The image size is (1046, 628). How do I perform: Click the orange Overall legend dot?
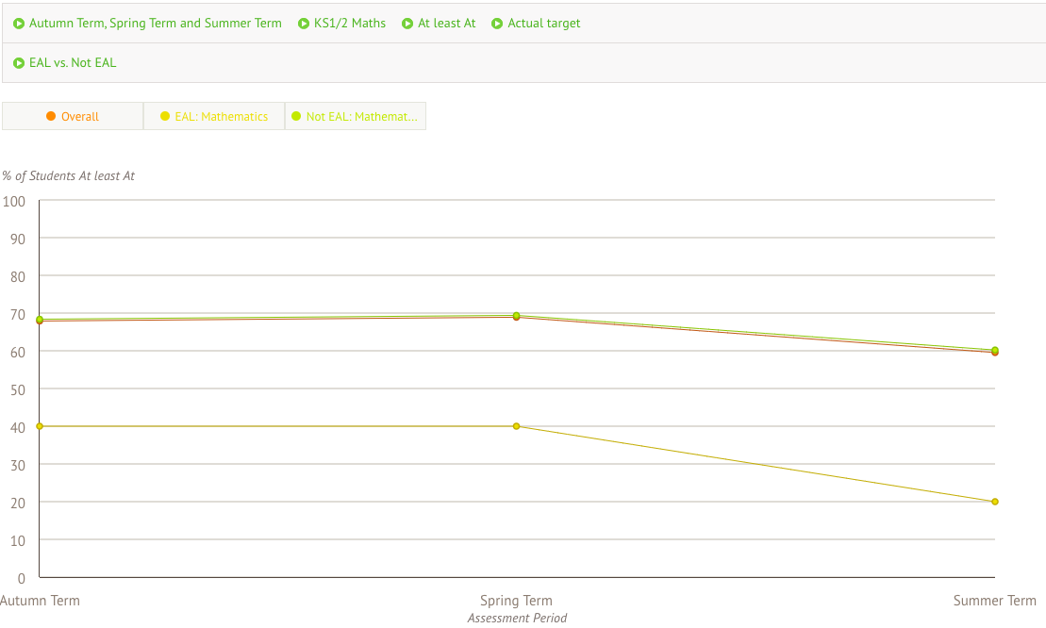click(51, 117)
